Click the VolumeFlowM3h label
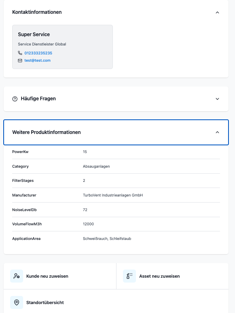The height and width of the screenshot is (313, 235). (27, 224)
